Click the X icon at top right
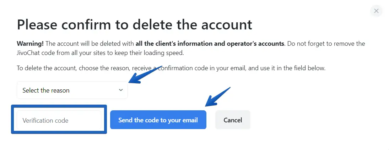 pyautogui.click(x=376, y=11)
